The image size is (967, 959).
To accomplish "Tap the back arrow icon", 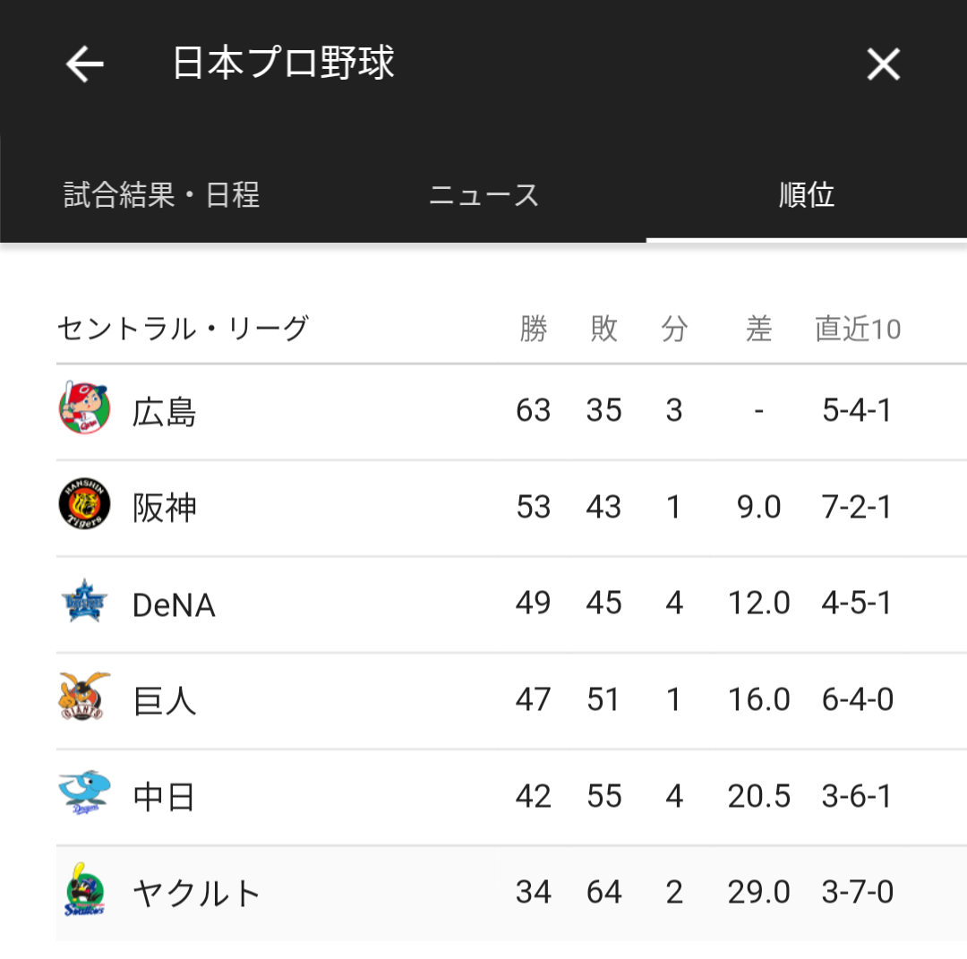I will coord(84,64).
